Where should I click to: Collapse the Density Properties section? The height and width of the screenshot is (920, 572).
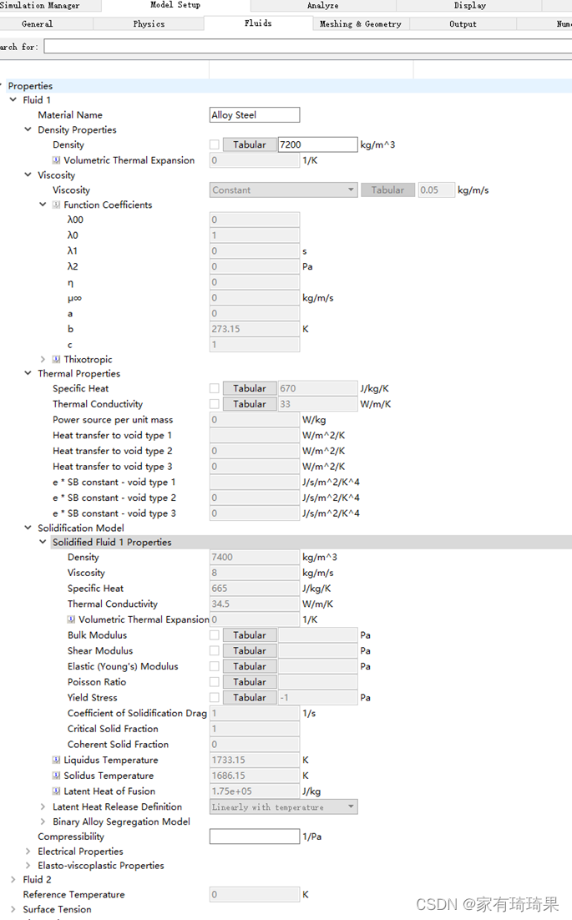(x=28, y=129)
